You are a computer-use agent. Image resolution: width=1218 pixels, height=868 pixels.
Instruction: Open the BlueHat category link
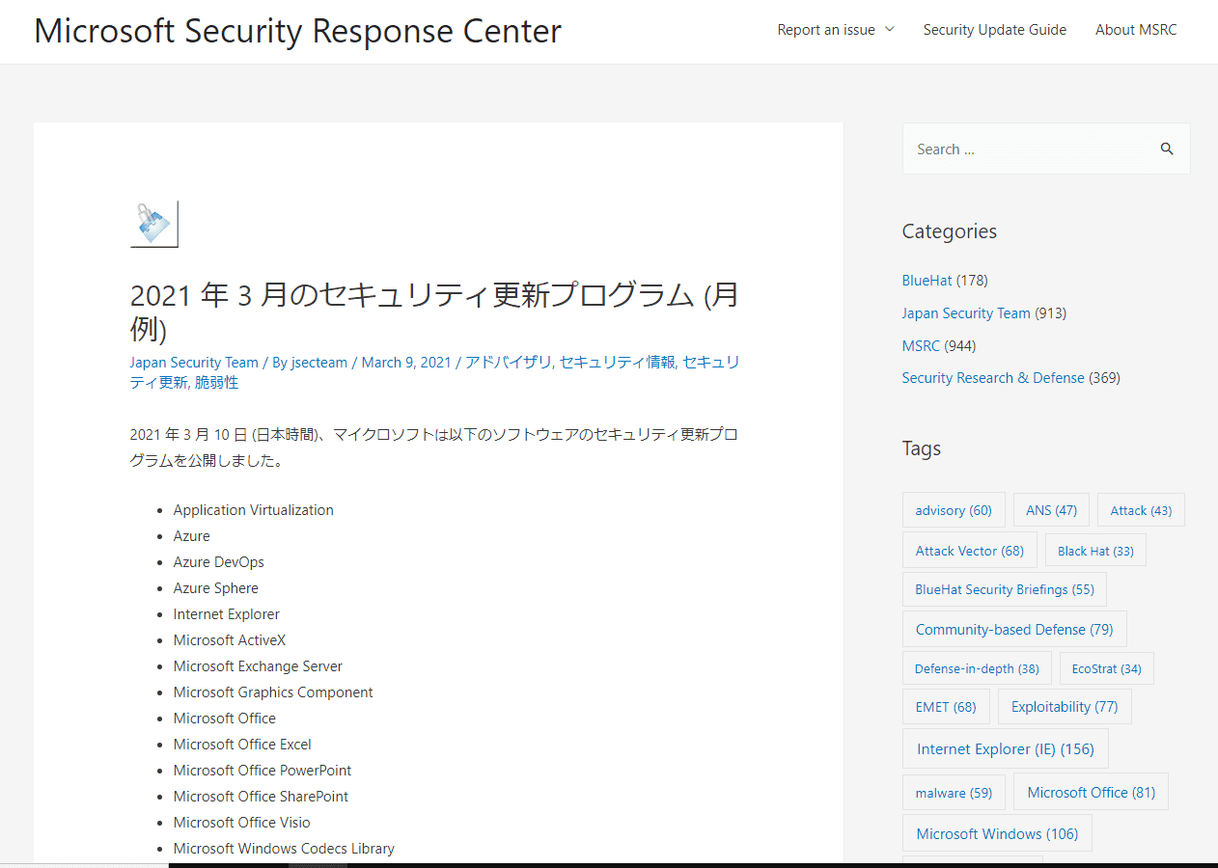pyautogui.click(x=927, y=281)
